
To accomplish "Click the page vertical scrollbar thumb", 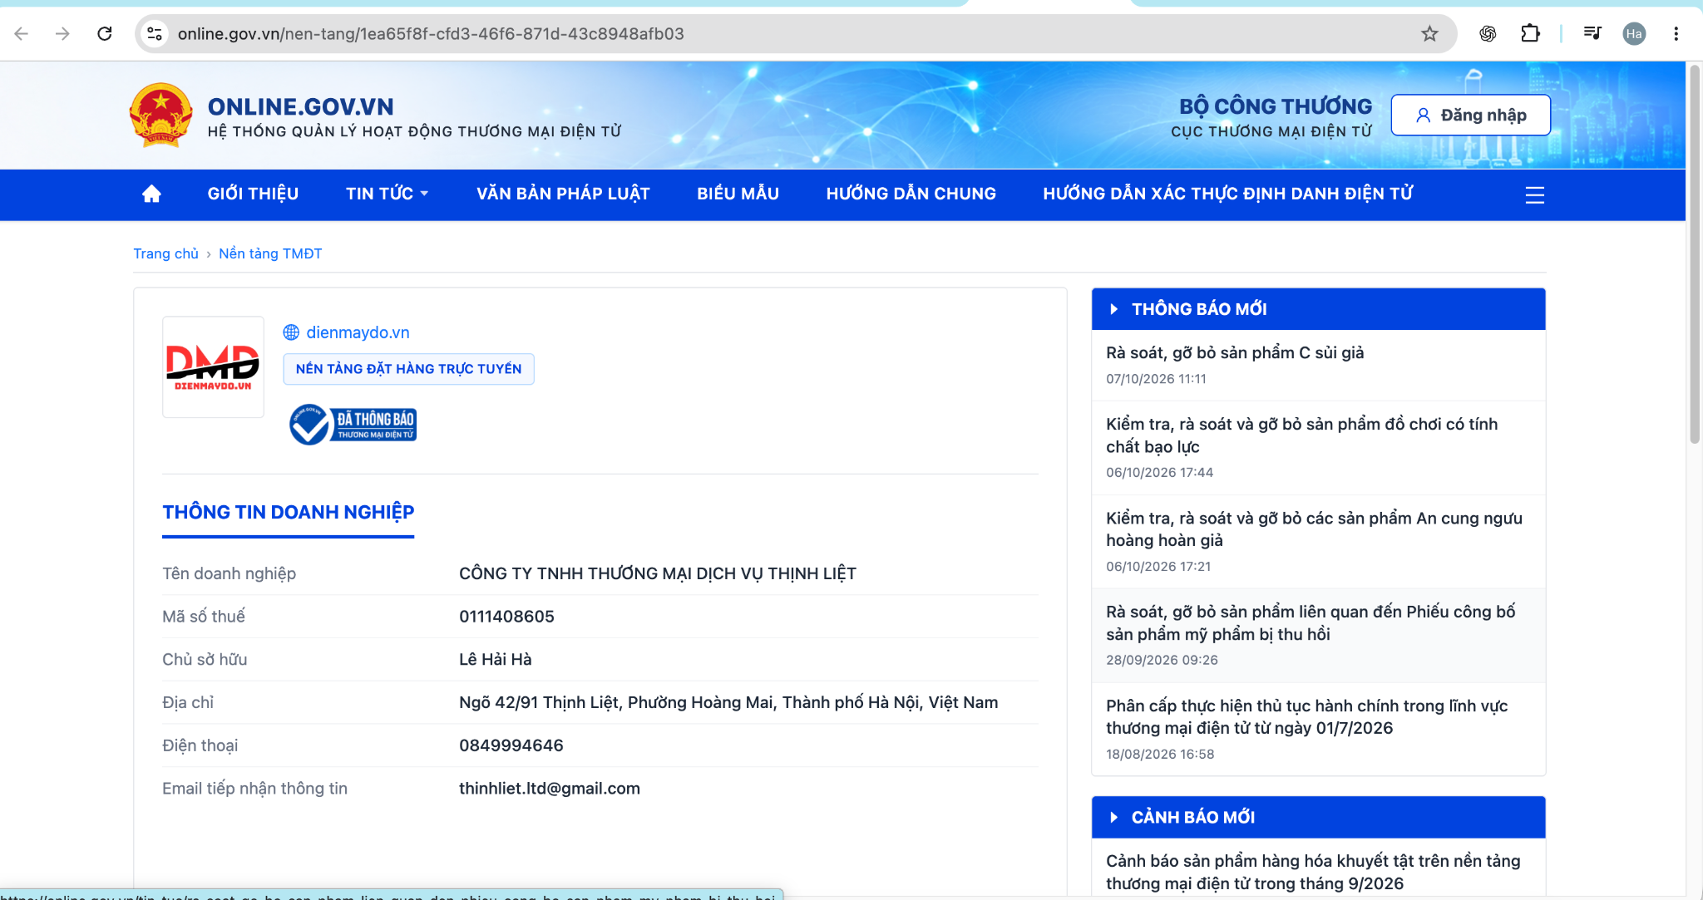I will click(1695, 253).
